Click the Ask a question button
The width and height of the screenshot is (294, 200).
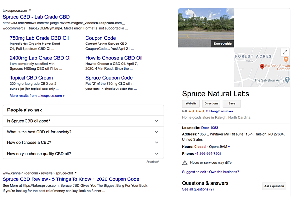coord(274,186)
